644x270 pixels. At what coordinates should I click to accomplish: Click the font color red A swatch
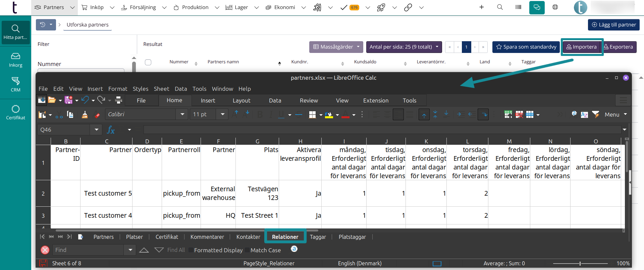click(x=345, y=115)
